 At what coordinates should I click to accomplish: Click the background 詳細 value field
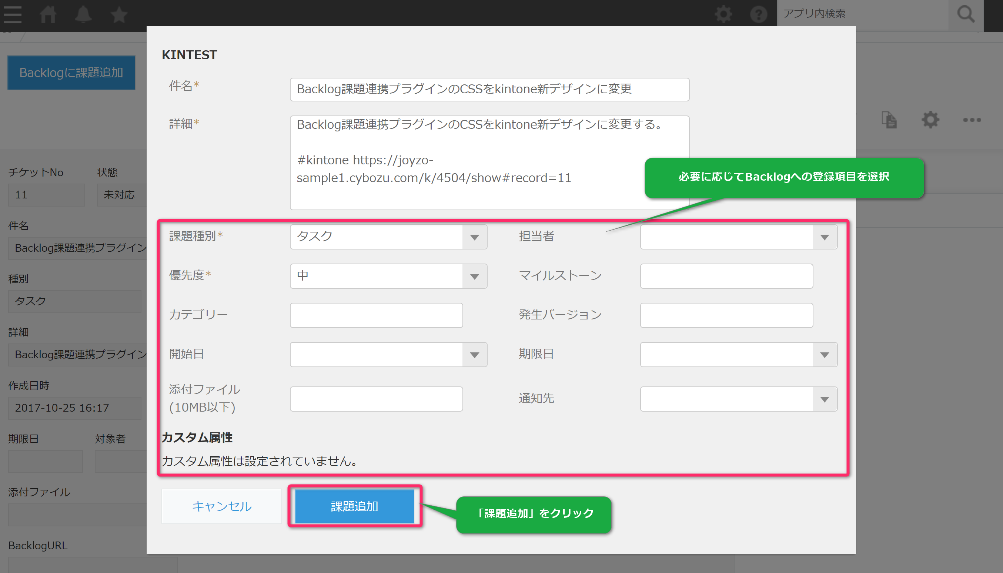point(77,355)
